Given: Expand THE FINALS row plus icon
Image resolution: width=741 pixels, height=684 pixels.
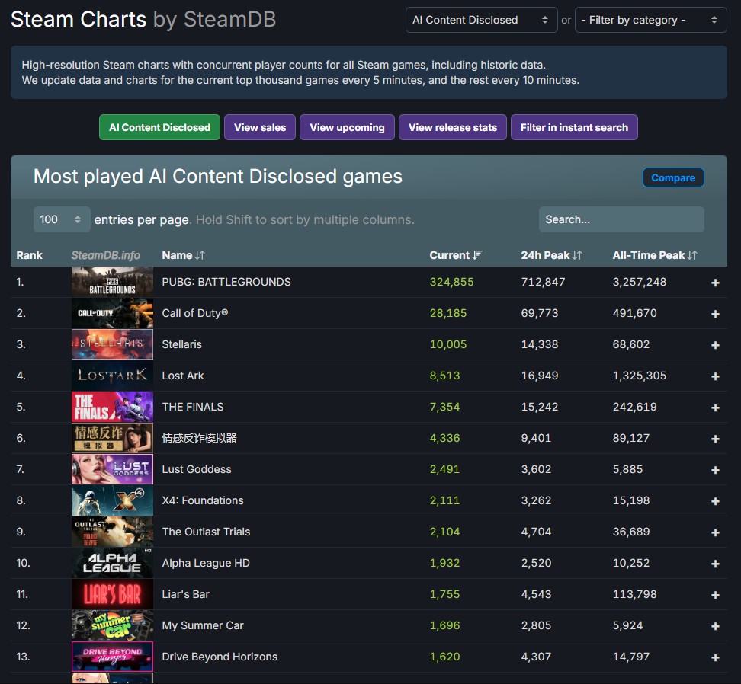Looking at the screenshot, I should tap(715, 408).
